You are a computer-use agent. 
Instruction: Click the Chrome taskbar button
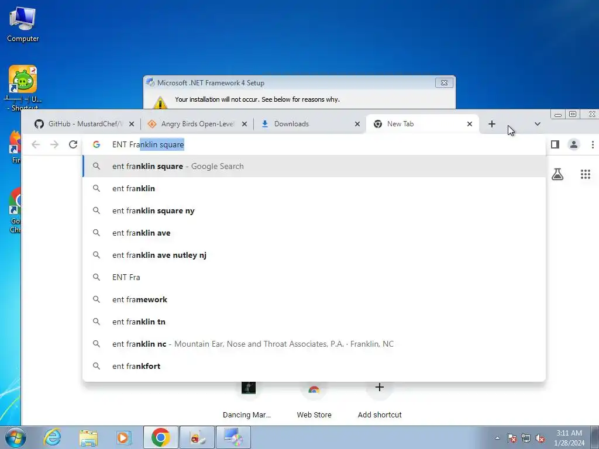(x=160, y=437)
